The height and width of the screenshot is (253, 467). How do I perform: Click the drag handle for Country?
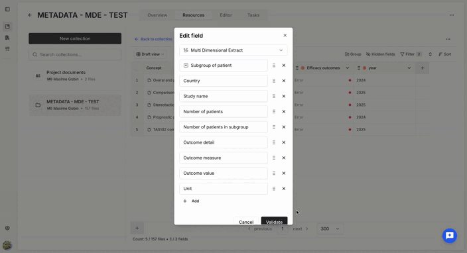click(x=274, y=81)
